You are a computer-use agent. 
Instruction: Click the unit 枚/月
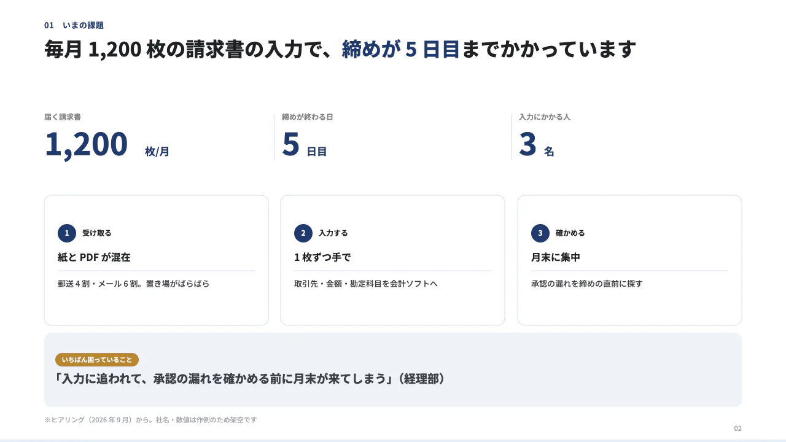(x=157, y=151)
